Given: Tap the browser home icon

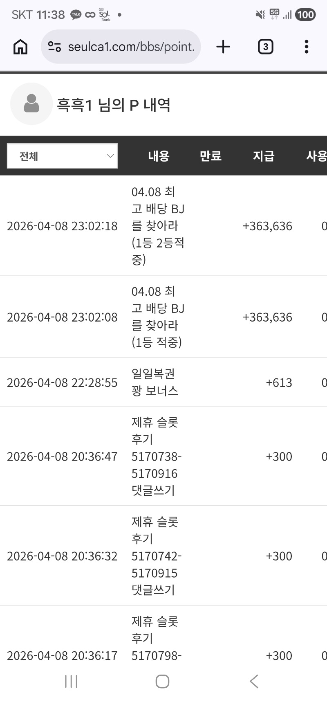Looking at the screenshot, I should [x=20, y=47].
